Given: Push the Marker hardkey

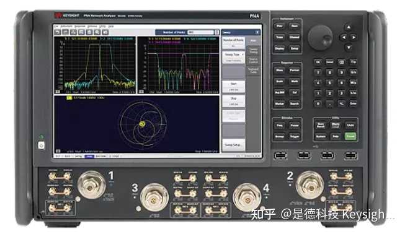Looking at the screenshot, I should [x=279, y=103].
